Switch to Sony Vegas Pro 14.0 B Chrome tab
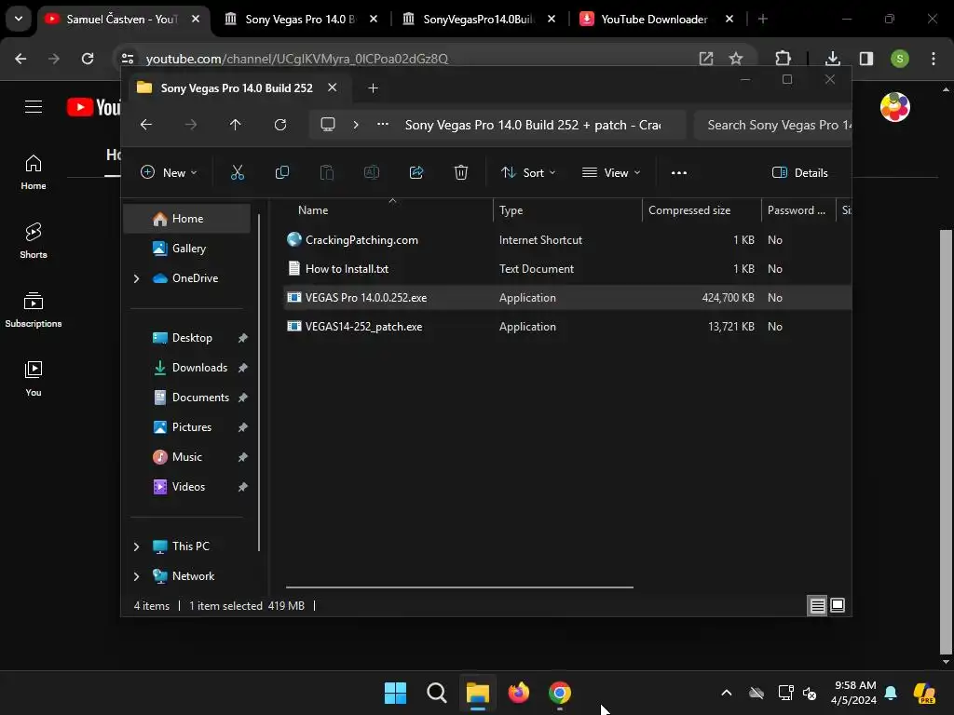This screenshot has height=715, width=954. 301,20
